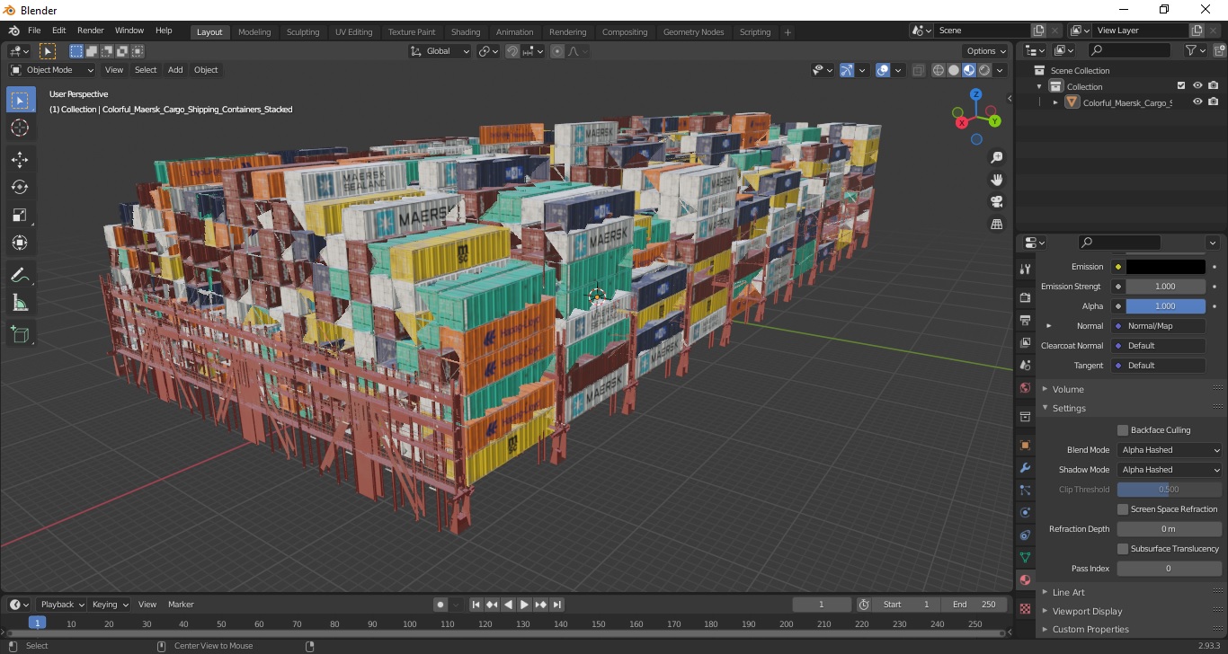1228x654 pixels.
Task: Switch to Wireframe viewport shading
Action: [939, 70]
